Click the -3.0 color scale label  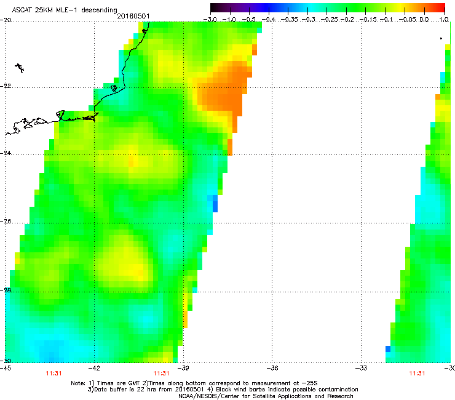[210, 20]
